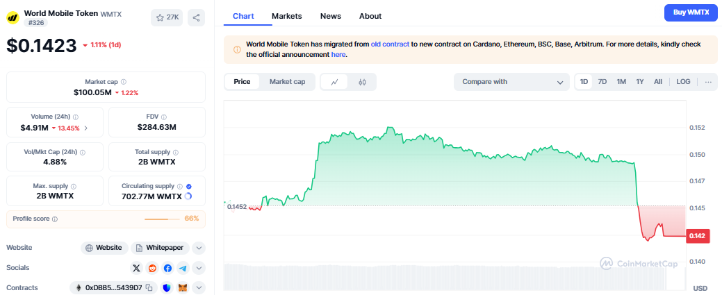This screenshot has height=295, width=722.
Task: Toggle LOG scale on chart
Action: 683,82
